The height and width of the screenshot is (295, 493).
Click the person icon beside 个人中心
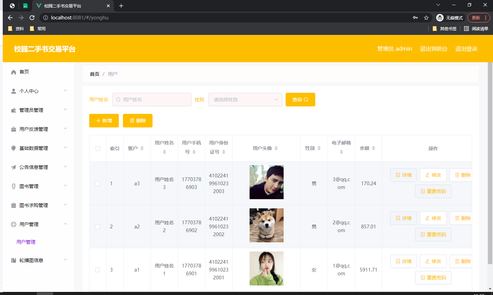click(x=14, y=91)
